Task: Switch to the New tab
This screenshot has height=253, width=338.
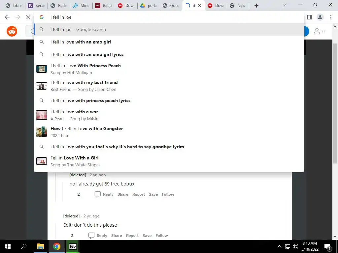Action: pyautogui.click(x=238, y=6)
